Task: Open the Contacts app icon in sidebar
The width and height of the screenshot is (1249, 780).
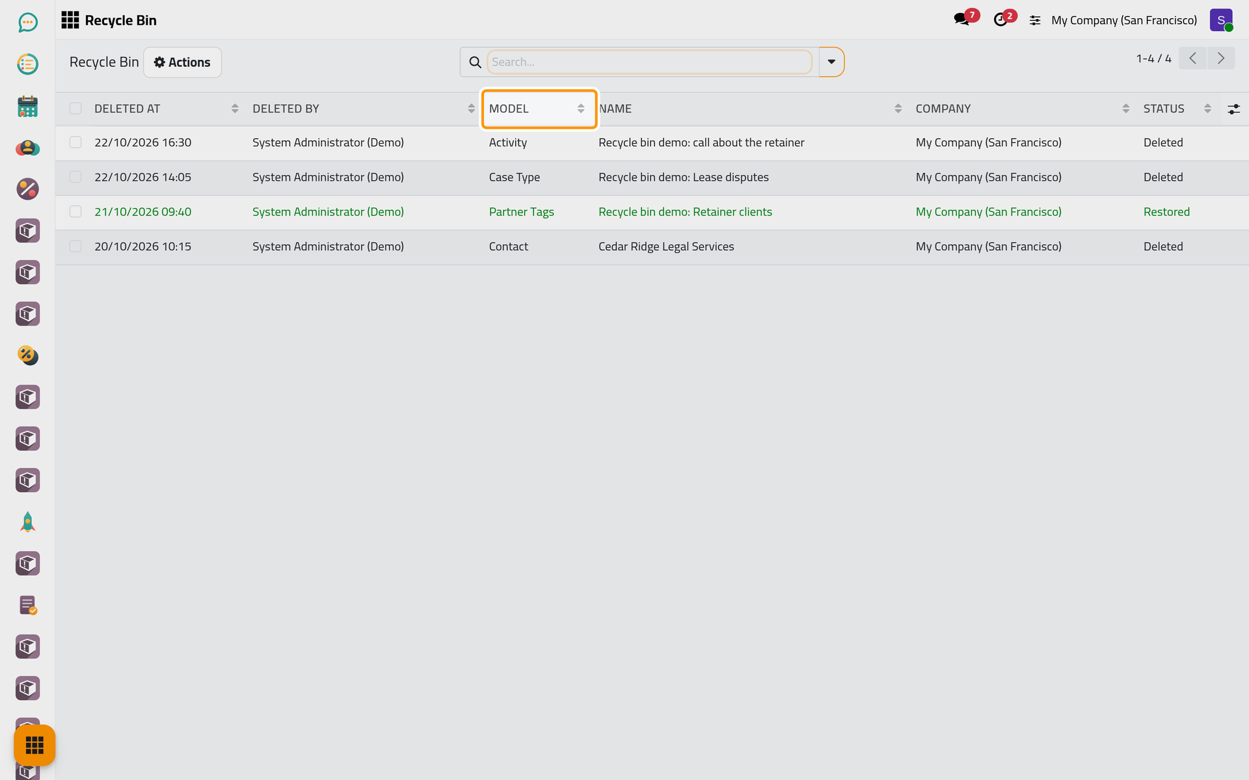Action: pyautogui.click(x=27, y=148)
